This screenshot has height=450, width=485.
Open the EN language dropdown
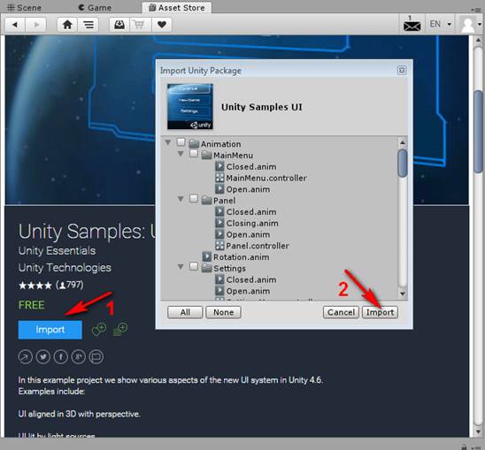click(x=441, y=24)
